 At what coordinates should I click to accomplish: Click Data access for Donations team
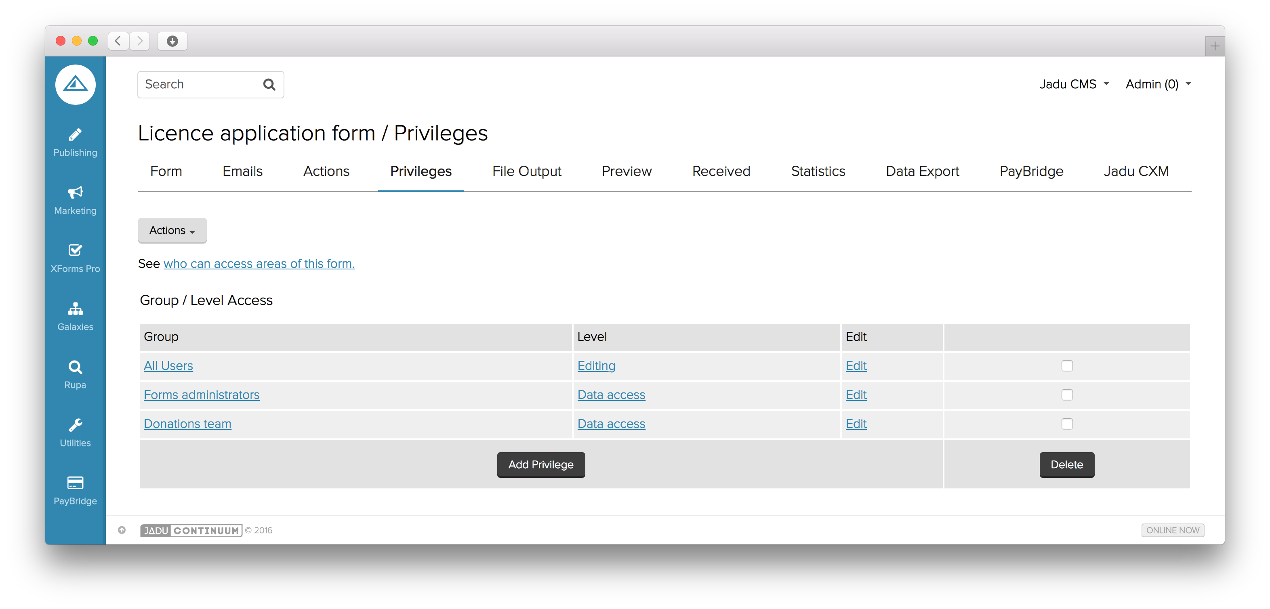(x=611, y=424)
